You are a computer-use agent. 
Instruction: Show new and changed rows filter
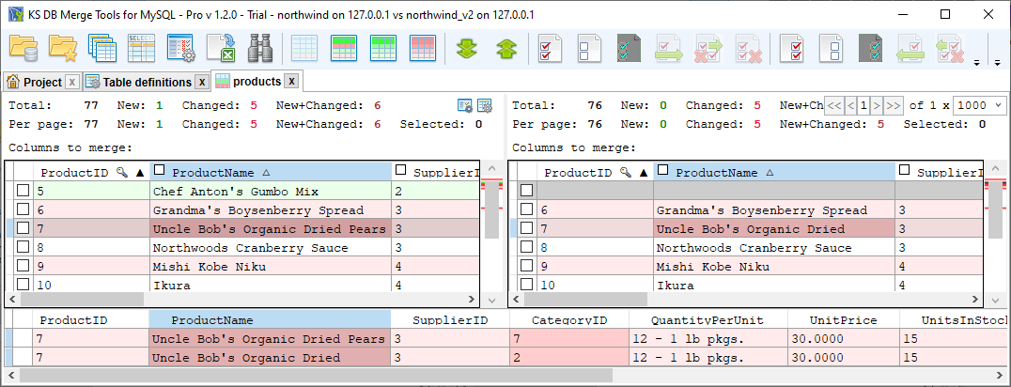point(344,49)
